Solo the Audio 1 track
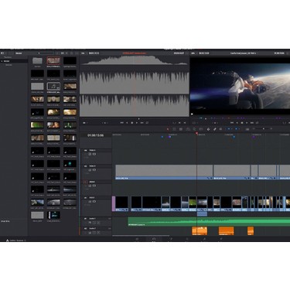 [94, 223]
